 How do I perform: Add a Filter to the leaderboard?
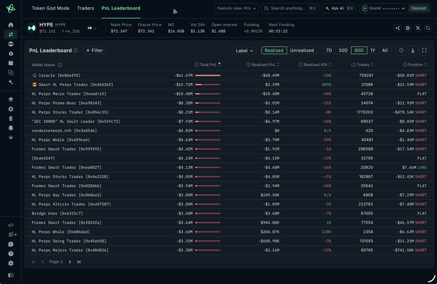tap(94, 50)
